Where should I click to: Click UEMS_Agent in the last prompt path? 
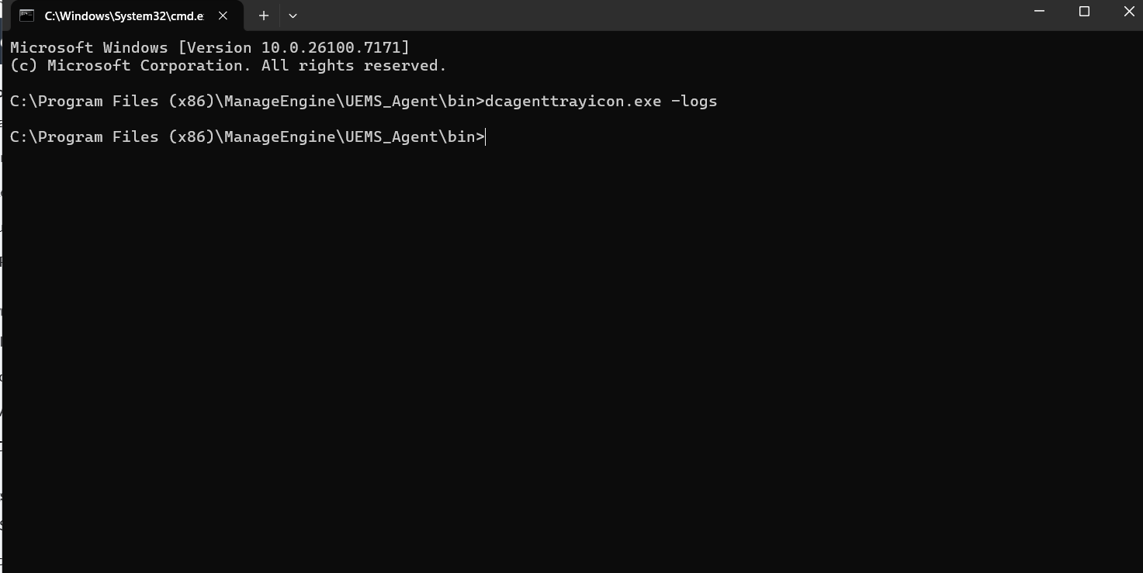[x=391, y=137]
